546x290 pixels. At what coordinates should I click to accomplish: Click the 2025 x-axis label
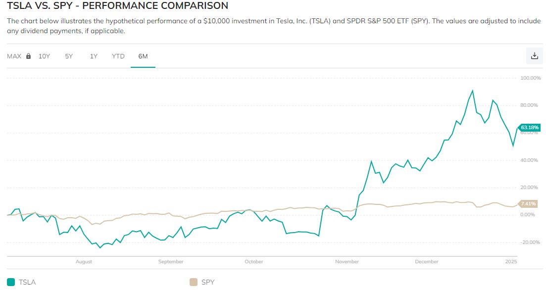point(511,261)
